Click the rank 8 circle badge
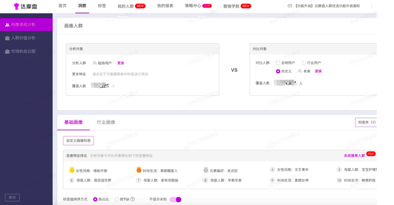 (205, 180)
